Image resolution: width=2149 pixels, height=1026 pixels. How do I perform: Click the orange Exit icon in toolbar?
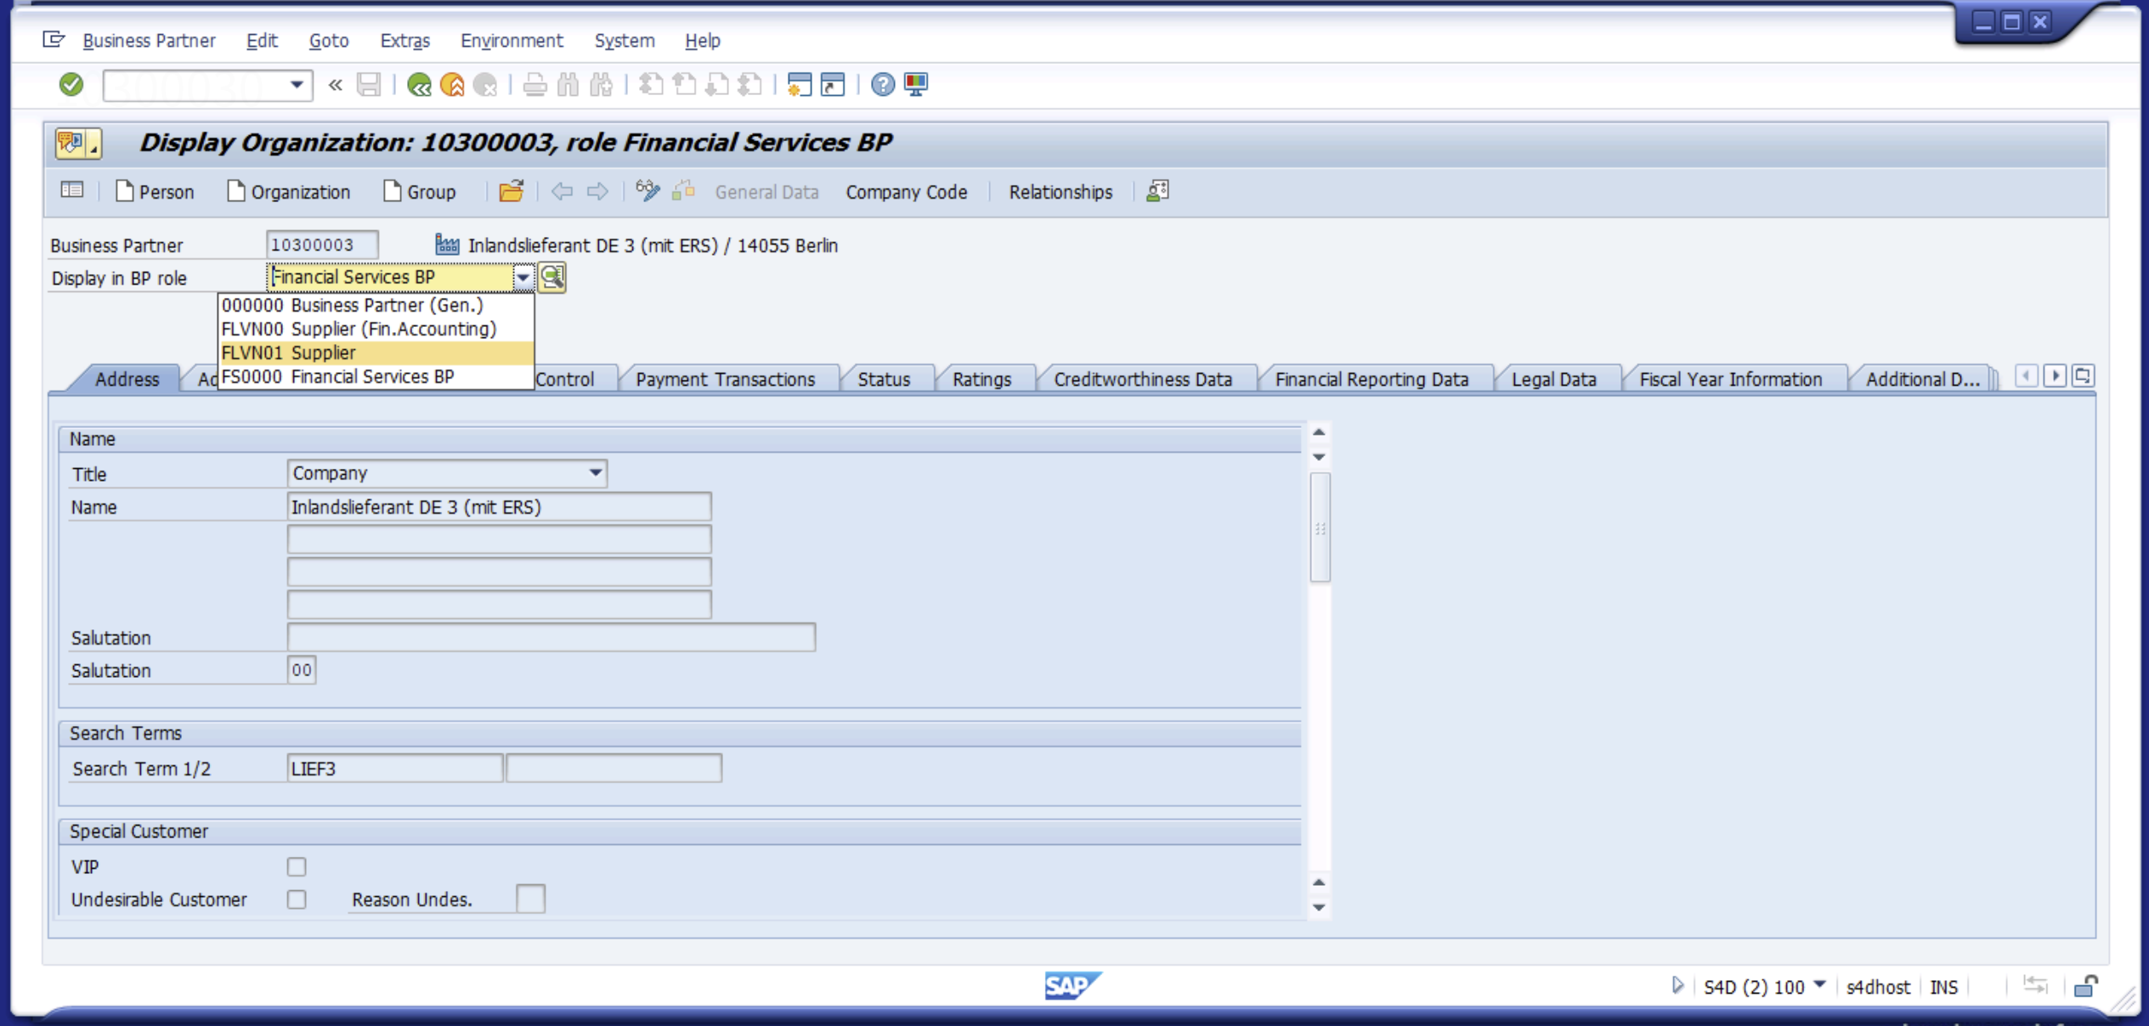tap(452, 84)
